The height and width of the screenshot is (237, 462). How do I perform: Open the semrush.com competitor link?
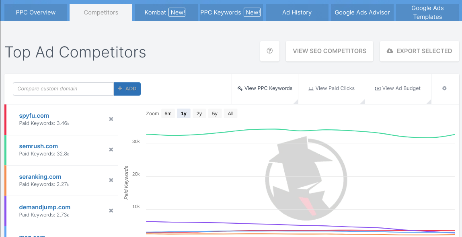pos(38,146)
